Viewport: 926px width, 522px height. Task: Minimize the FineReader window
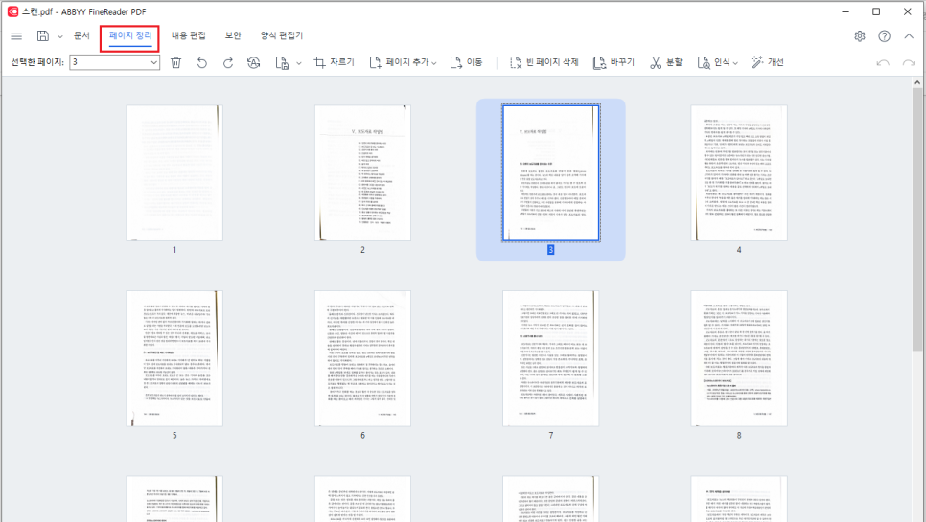[845, 11]
